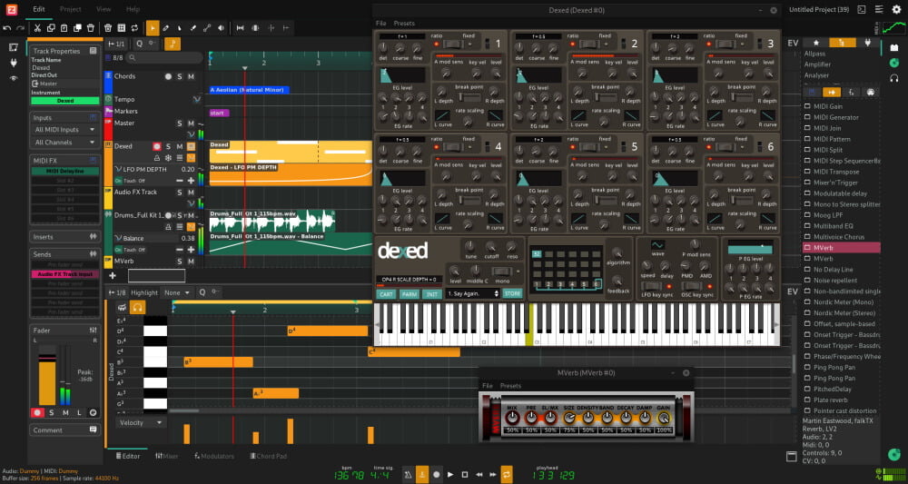Open the Project menu
The width and height of the screenshot is (908, 484).
[x=70, y=9]
